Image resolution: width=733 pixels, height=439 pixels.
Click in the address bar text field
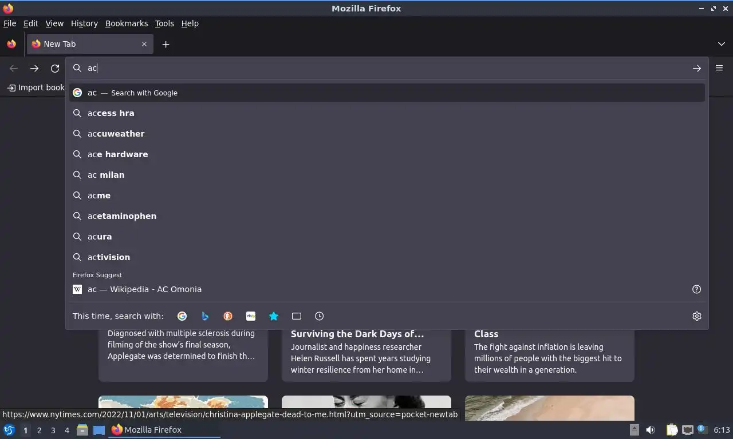pyautogui.click(x=387, y=68)
